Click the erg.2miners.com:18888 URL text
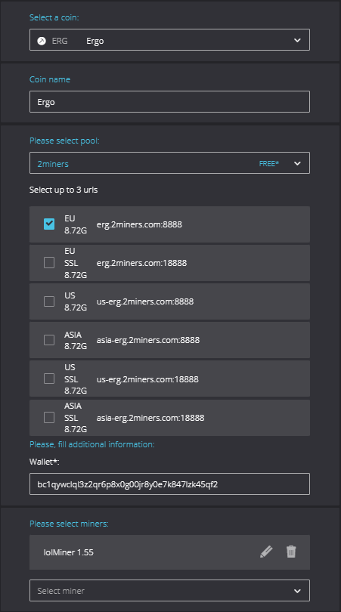Image resolution: width=341 pixels, height=612 pixels. coord(142,263)
